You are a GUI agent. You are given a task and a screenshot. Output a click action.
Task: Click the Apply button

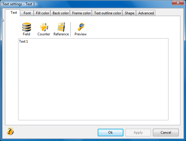tap(138, 133)
